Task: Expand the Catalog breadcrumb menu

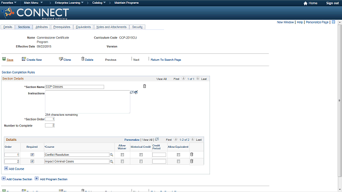Action: point(99,3)
